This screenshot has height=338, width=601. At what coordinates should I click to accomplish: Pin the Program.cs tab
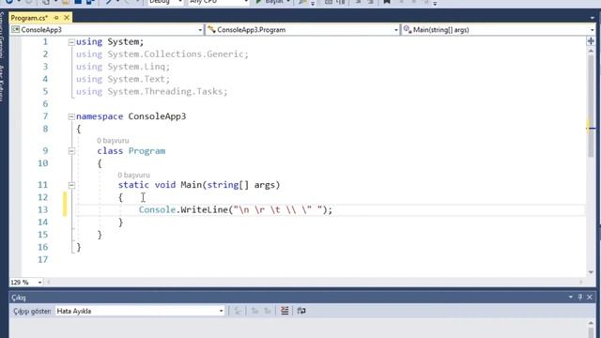(56, 18)
